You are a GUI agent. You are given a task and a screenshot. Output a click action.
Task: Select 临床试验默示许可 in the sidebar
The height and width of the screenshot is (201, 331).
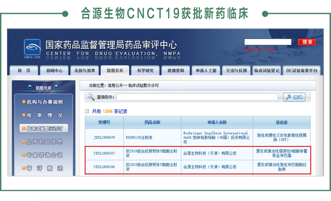click(44, 128)
